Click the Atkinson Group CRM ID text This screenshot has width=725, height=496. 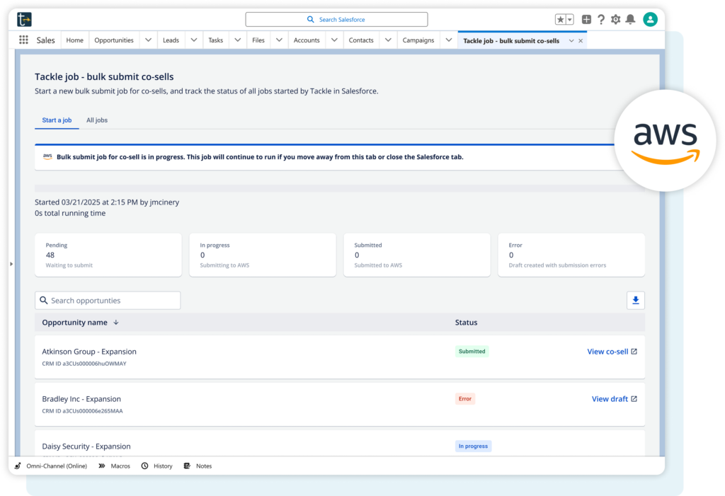(84, 364)
